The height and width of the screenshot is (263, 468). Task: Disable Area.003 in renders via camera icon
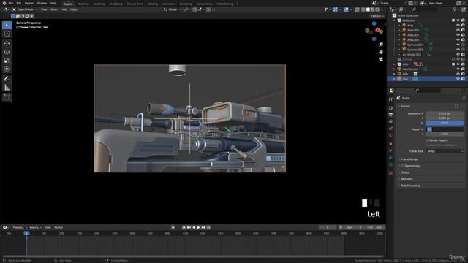463,40
